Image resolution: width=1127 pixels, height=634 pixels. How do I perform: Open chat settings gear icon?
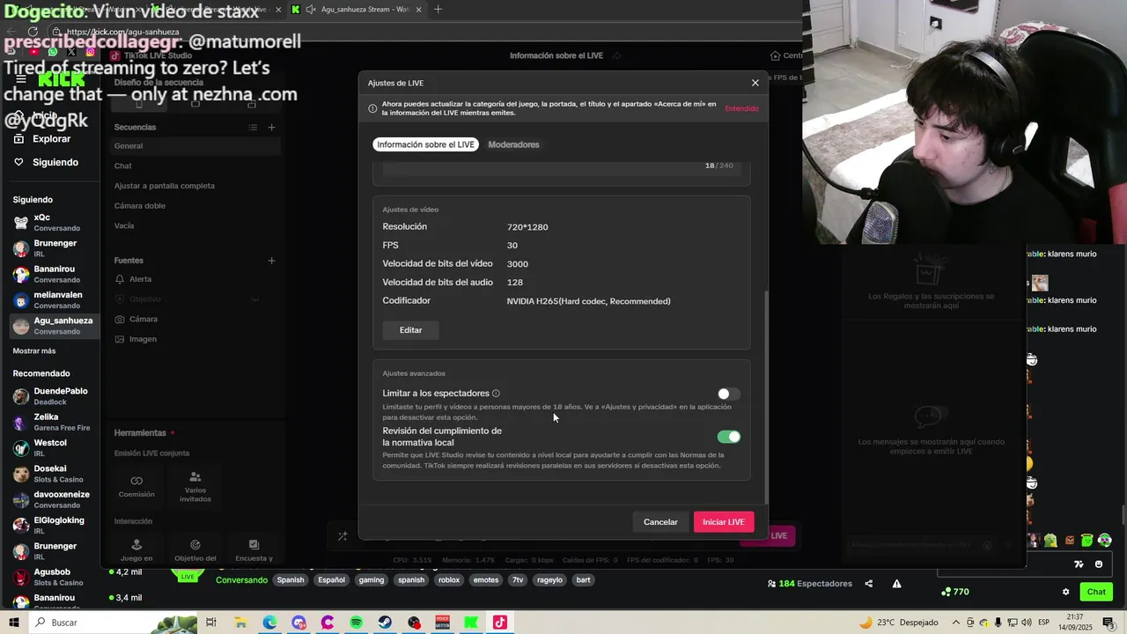tap(1065, 592)
